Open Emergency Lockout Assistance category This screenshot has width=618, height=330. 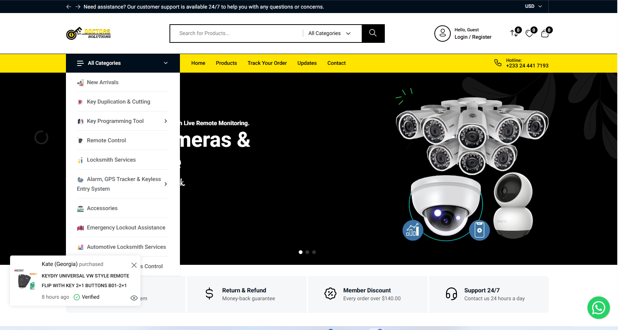[126, 228]
